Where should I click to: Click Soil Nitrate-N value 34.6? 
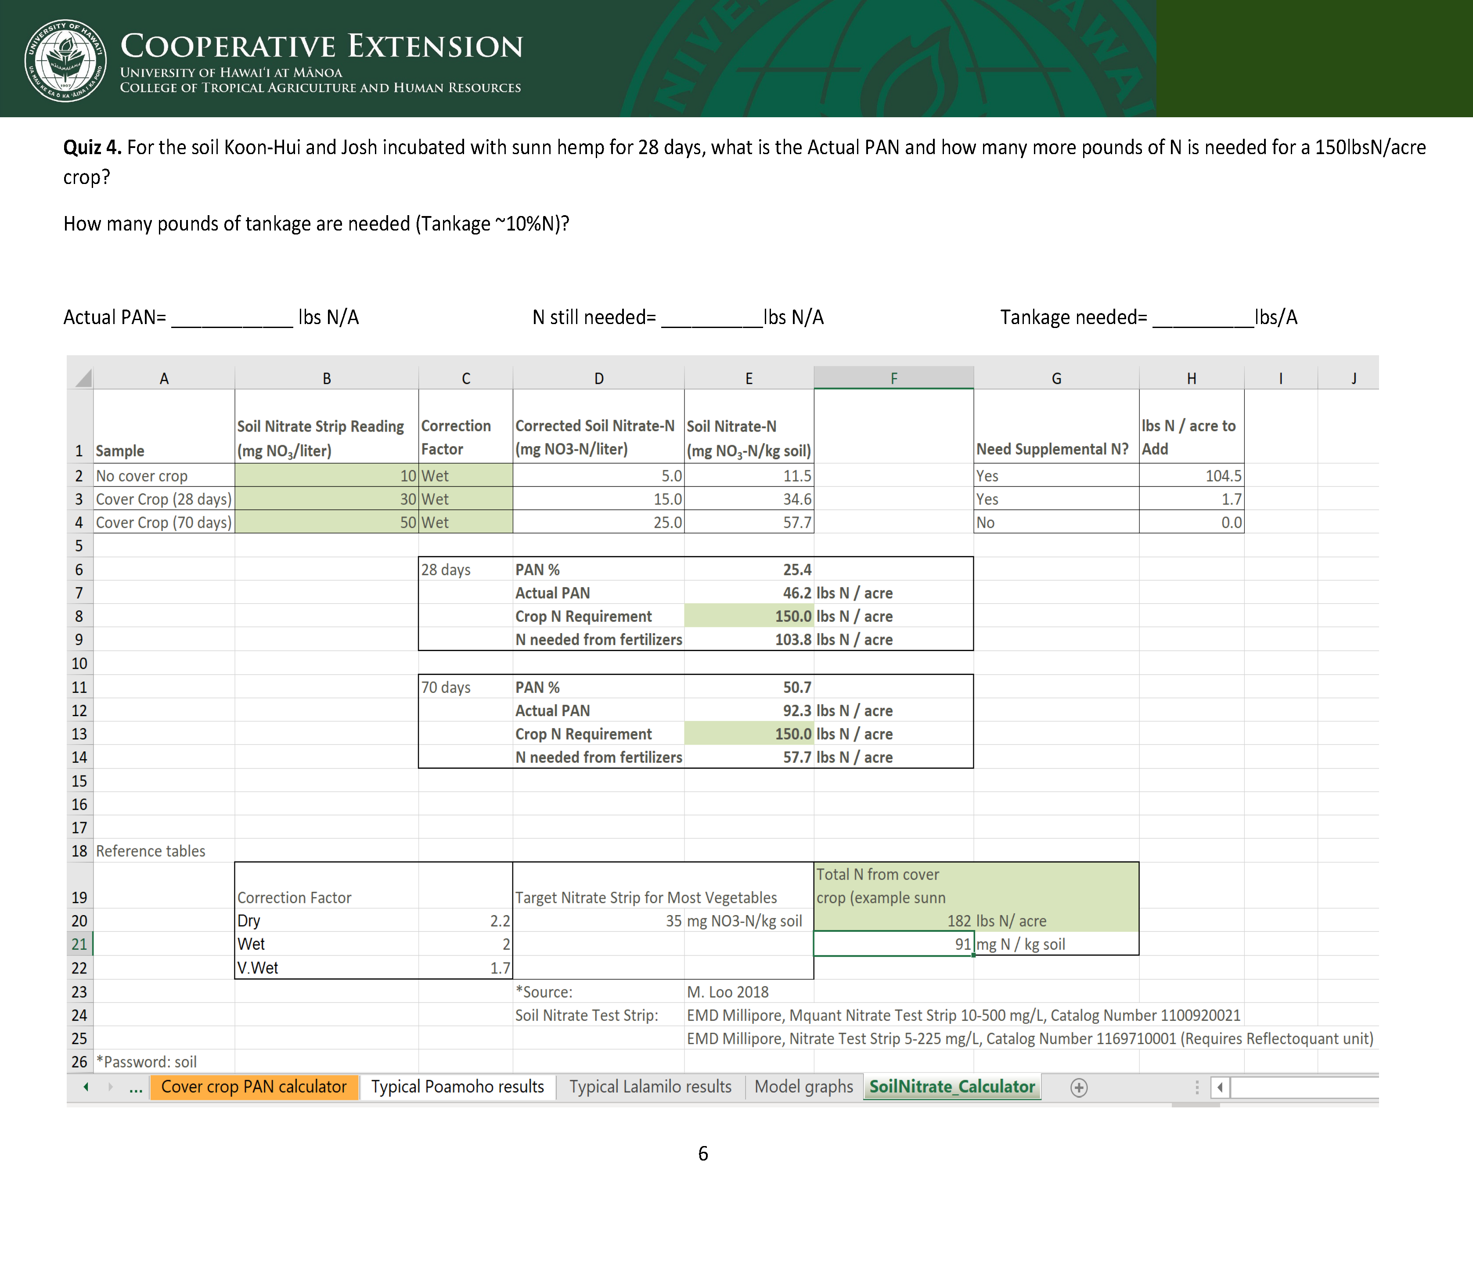tap(749, 499)
